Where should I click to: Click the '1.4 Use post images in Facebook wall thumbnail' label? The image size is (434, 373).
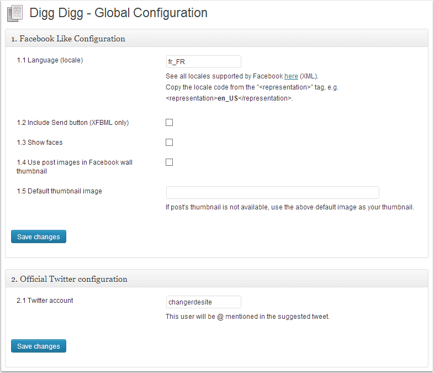tap(75, 167)
